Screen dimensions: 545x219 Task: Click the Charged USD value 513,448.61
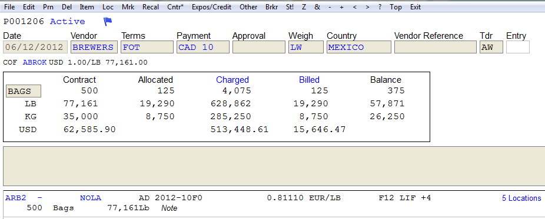point(240,130)
